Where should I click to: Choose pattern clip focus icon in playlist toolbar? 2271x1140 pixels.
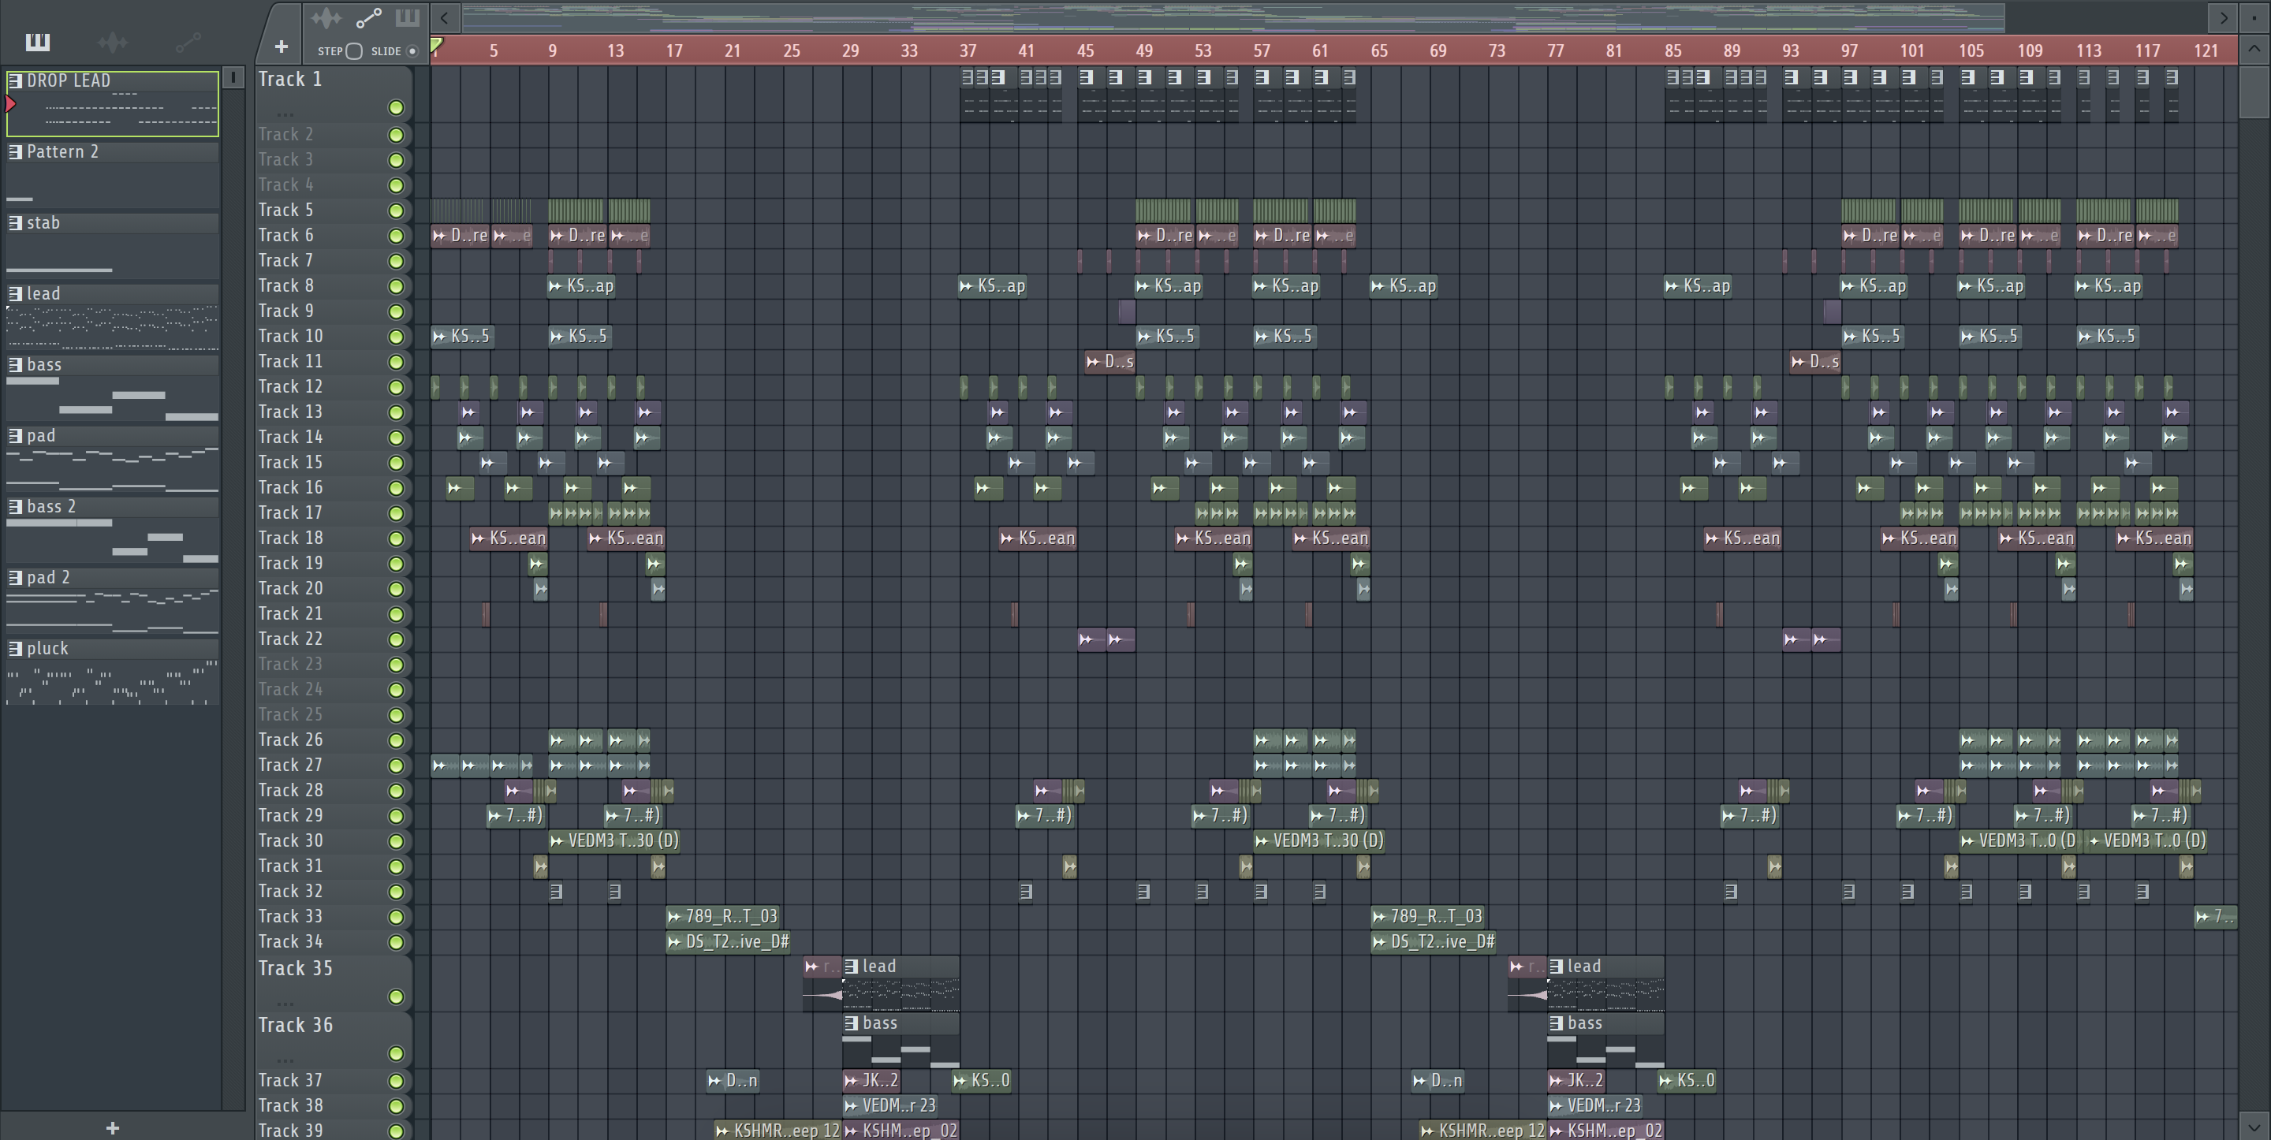(408, 17)
